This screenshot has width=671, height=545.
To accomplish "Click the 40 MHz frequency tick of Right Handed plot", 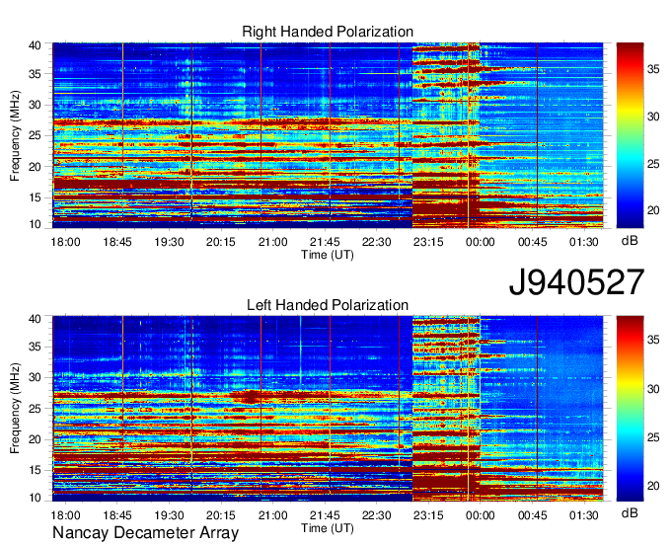I will coord(35,45).
